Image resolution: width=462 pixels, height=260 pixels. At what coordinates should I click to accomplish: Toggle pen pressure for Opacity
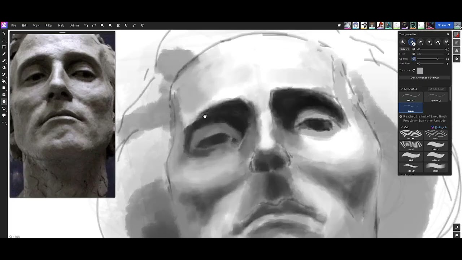click(x=414, y=58)
